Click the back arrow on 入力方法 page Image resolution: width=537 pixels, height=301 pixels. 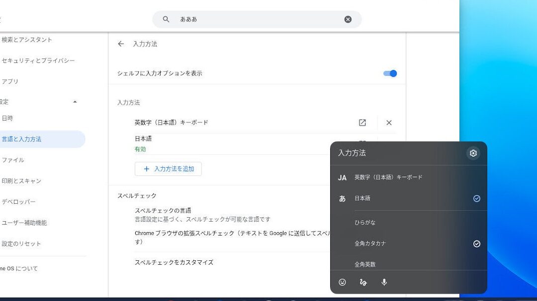click(x=120, y=44)
